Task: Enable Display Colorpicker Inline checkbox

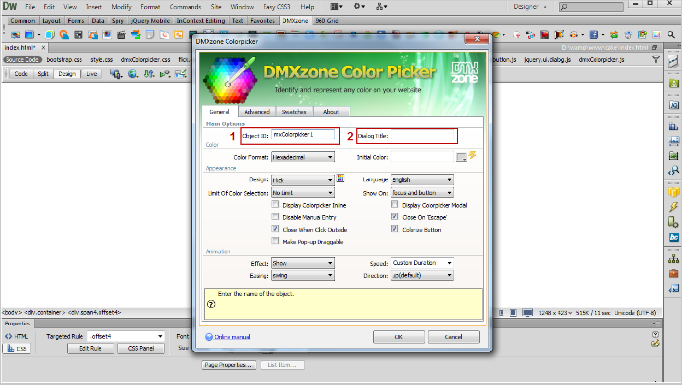Action: (275, 205)
